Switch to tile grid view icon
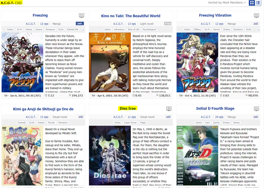Screen dimensions: 264x188 coord(252,3)
